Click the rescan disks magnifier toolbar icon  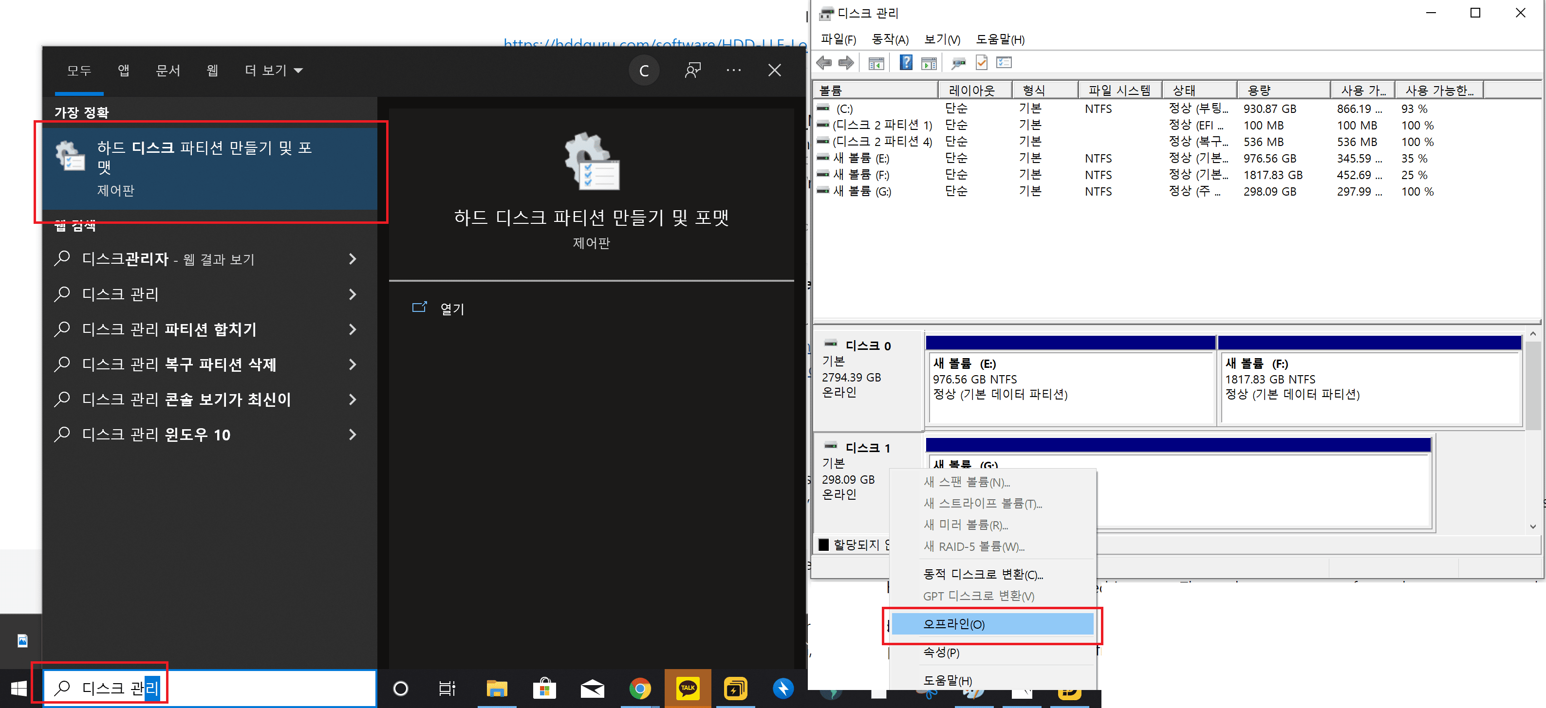[958, 62]
